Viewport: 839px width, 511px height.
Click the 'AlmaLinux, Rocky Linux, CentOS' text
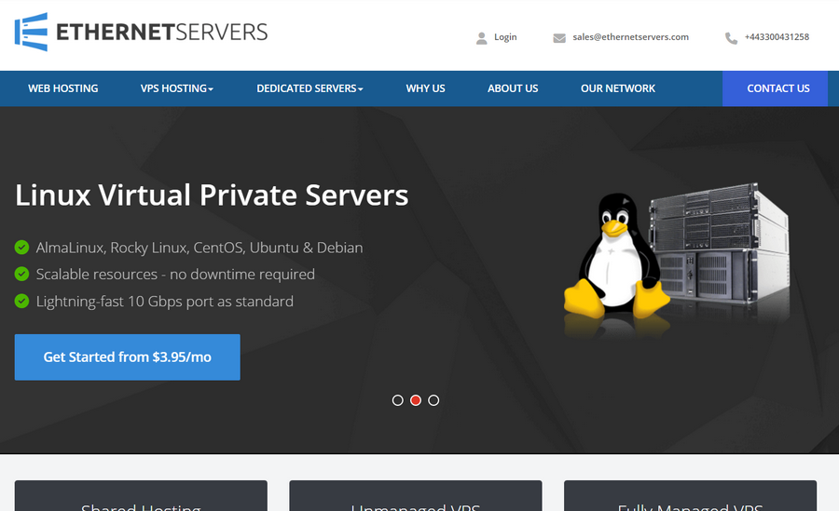pyautogui.click(x=141, y=248)
